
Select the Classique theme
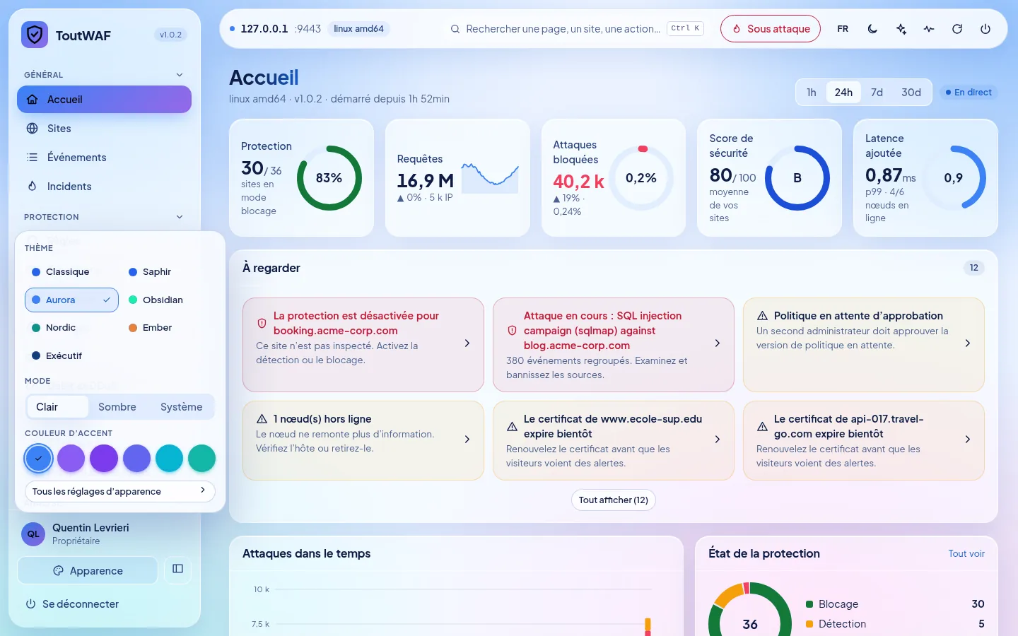click(x=71, y=272)
